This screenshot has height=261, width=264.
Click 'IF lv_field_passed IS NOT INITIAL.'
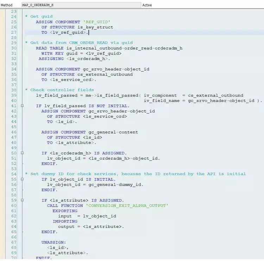coord(83,106)
